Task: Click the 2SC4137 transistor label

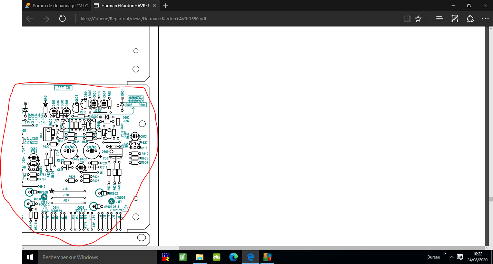Action: pos(81,211)
